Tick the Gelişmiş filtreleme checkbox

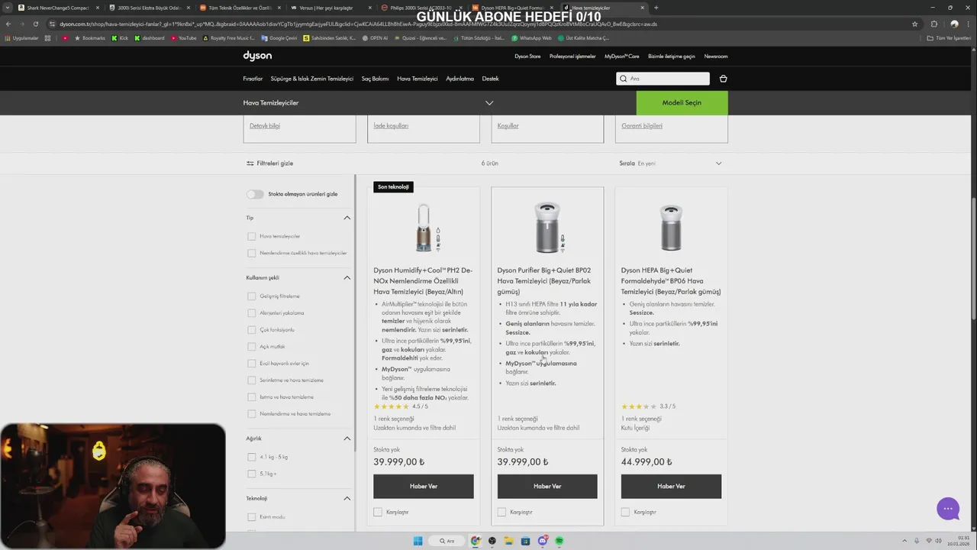coord(252,296)
